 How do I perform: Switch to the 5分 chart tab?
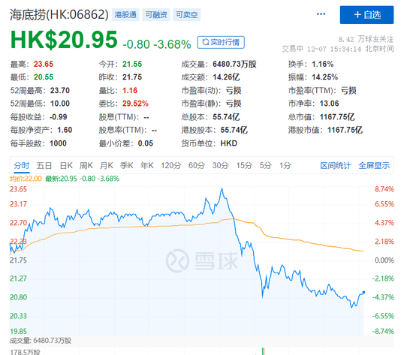(266, 166)
